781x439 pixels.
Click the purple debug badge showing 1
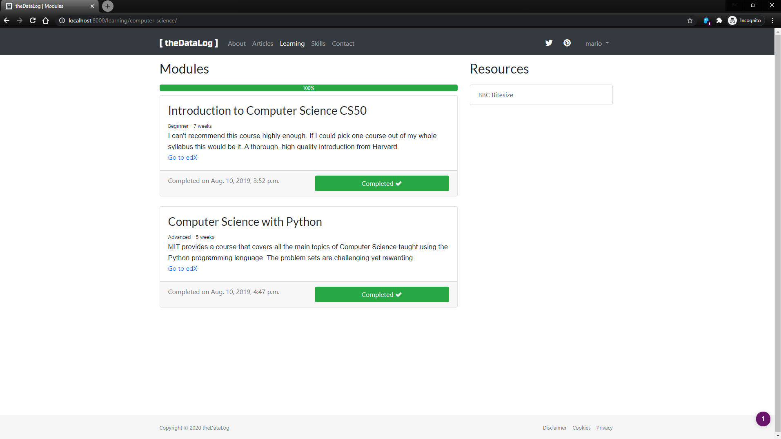[x=763, y=419]
